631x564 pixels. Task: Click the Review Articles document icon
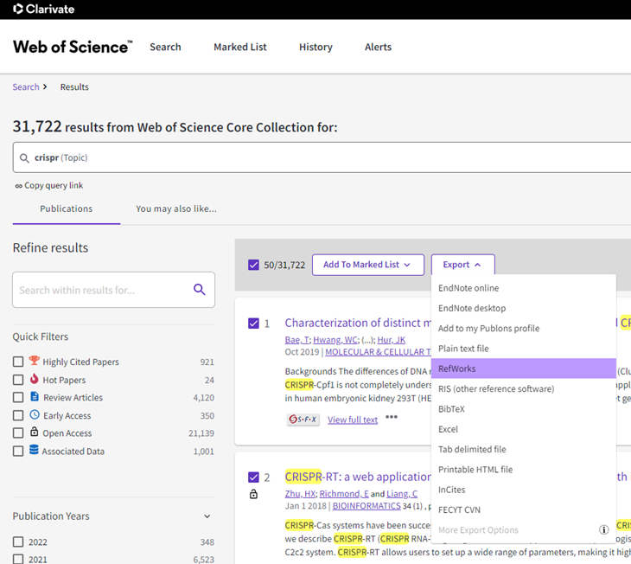pyautogui.click(x=35, y=396)
